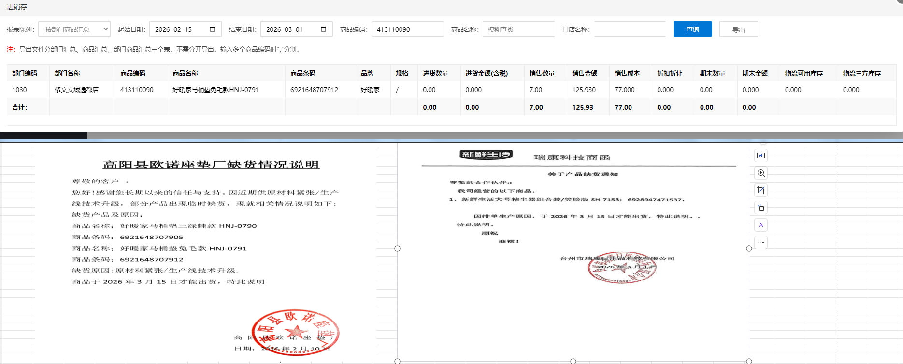
Task: Click the 销售数量 column header
Action: 542,73
